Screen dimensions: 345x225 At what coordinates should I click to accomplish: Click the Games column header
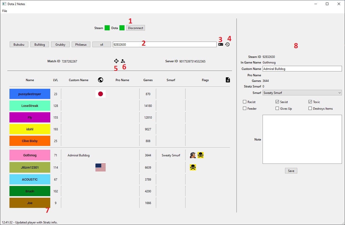click(148, 80)
